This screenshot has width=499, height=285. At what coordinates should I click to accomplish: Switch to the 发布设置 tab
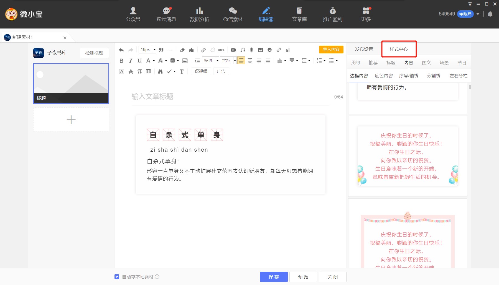click(364, 49)
